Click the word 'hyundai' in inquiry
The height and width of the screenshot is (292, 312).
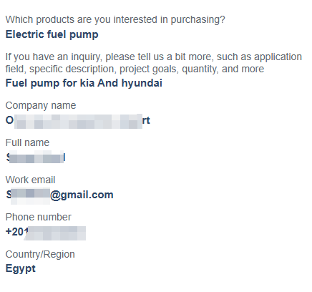click(142, 83)
